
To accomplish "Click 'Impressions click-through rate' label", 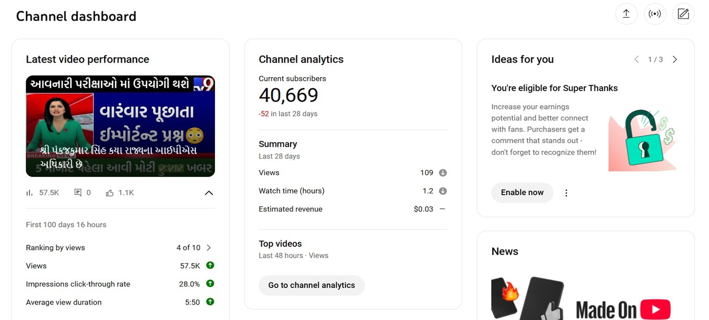I will point(78,284).
